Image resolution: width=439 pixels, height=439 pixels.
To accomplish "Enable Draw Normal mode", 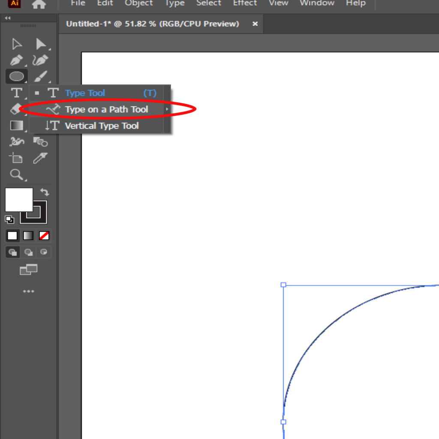I will click(x=12, y=252).
